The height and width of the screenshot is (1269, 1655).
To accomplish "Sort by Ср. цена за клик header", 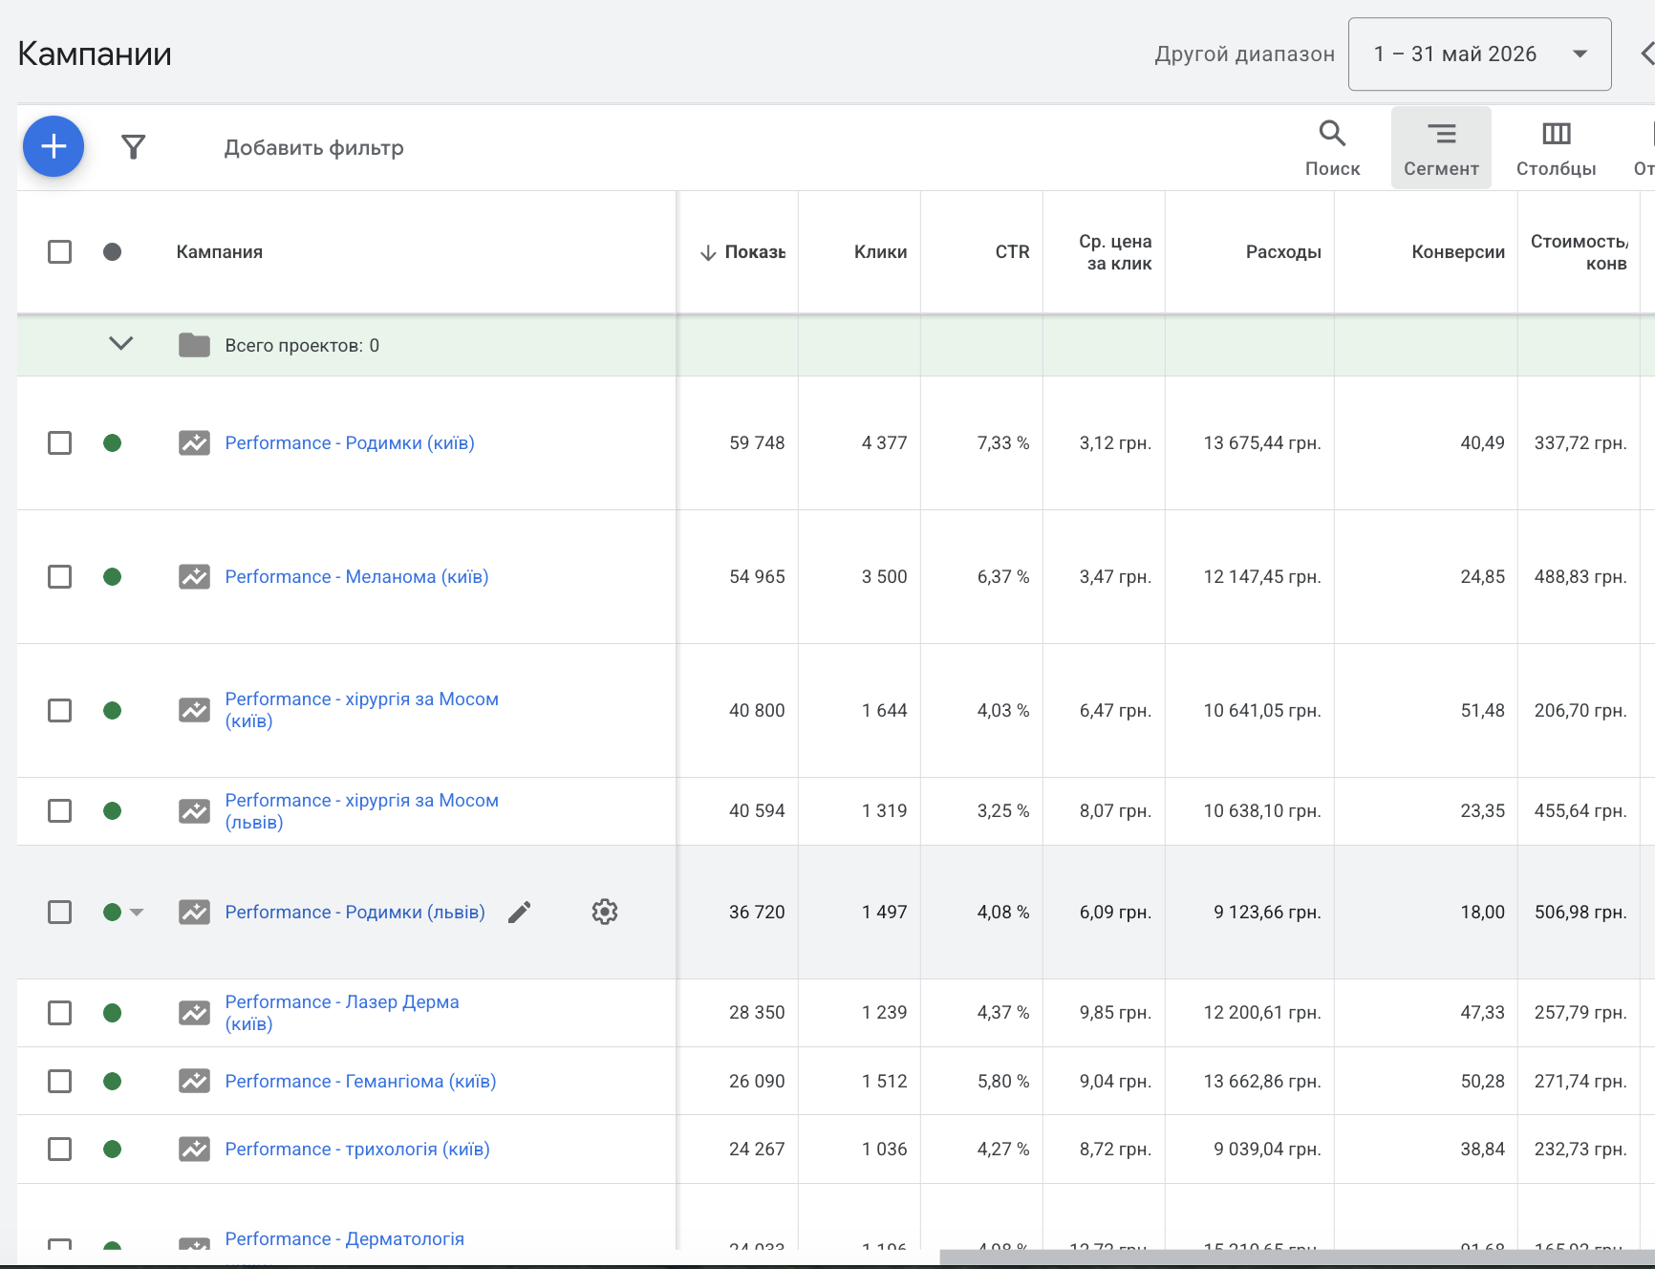I will (1115, 252).
